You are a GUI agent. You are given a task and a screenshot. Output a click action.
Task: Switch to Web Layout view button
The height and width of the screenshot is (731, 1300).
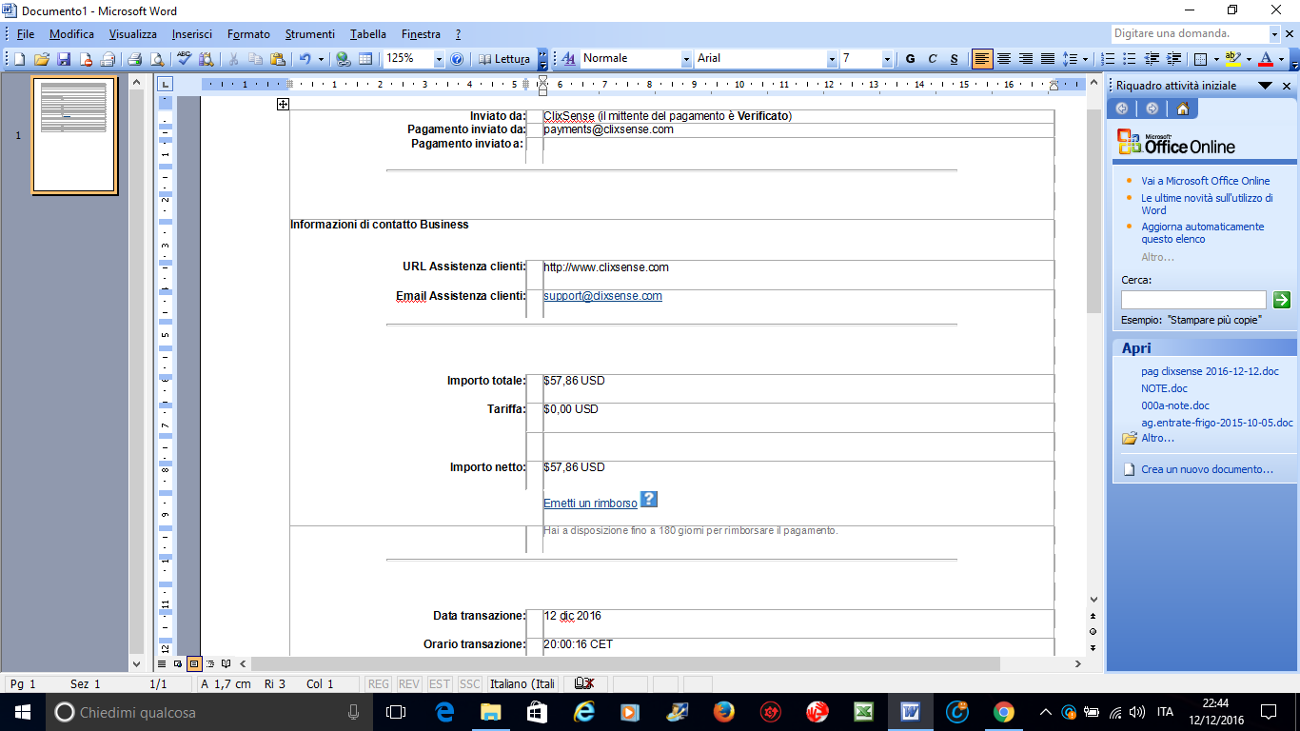coord(178,663)
